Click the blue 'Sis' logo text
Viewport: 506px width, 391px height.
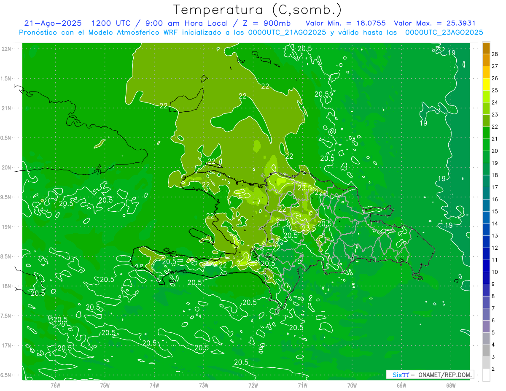click(398, 375)
